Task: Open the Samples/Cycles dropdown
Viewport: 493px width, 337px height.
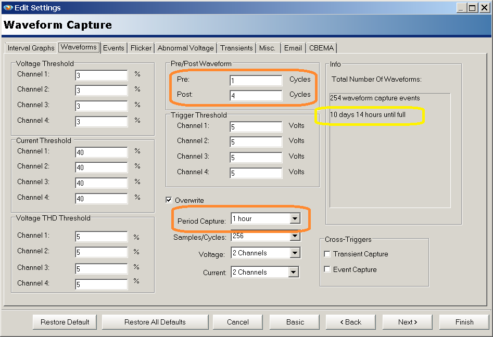Action: pyautogui.click(x=295, y=236)
